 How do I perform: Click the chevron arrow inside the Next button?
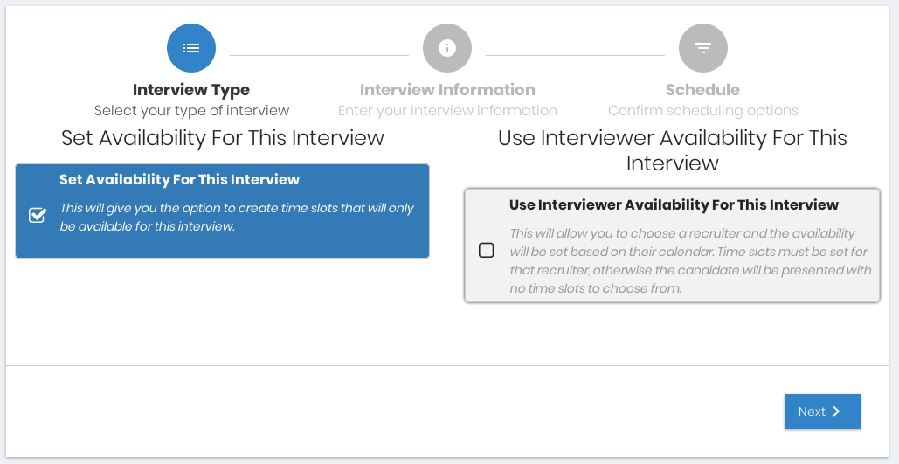(x=836, y=412)
